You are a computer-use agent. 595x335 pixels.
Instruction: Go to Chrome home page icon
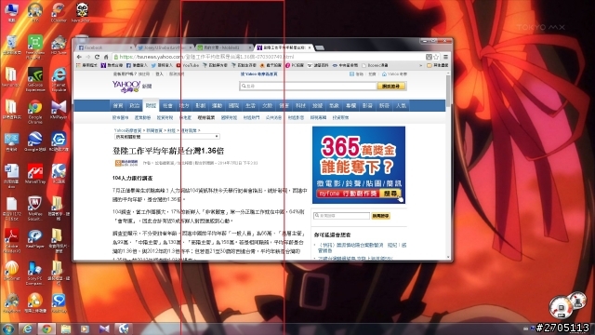click(x=106, y=57)
